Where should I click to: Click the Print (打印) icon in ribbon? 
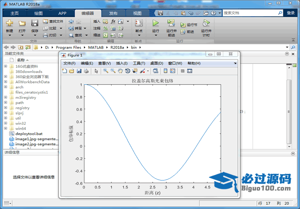point(45,35)
